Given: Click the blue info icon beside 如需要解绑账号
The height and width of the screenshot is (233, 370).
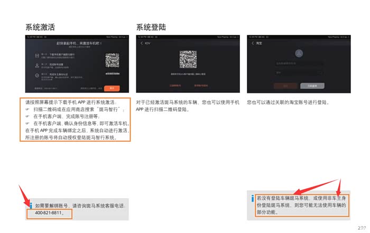Looking at the screenshot, I should [x=31, y=206].
